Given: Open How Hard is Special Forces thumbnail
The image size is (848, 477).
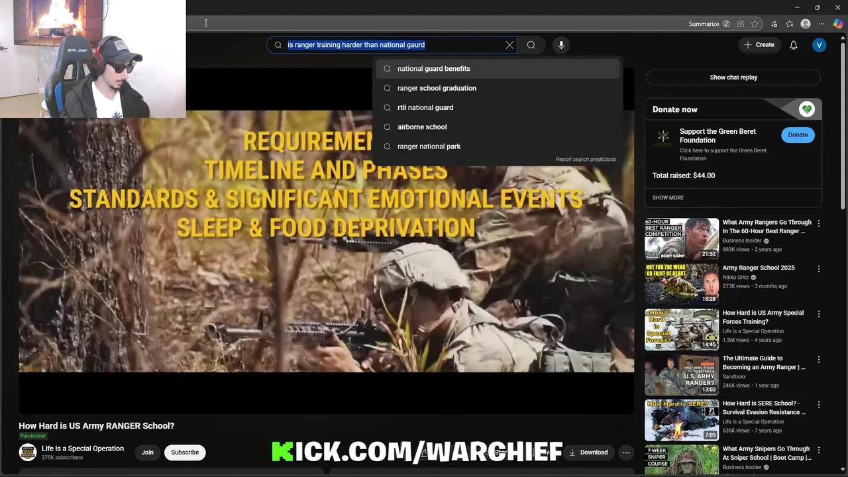Looking at the screenshot, I should point(682,330).
